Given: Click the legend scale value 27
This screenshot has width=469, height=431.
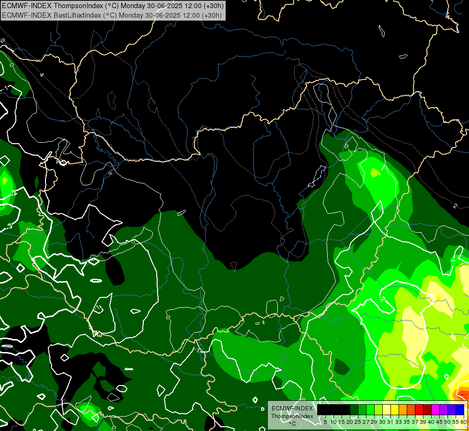Looking at the screenshot, I should coord(366,422).
